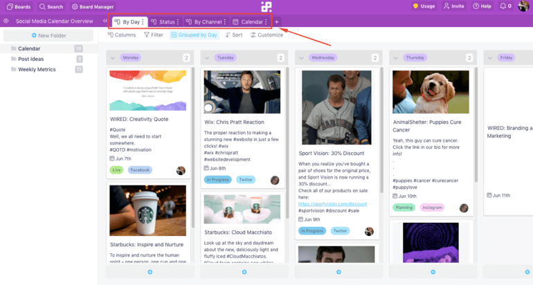The height and width of the screenshot is (285, 533).
Task: Open the Help menu
Action: point(482,6)
